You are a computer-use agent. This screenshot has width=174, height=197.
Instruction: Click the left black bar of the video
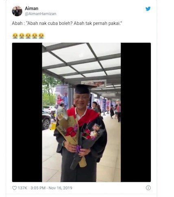click(x=27, y=112)
